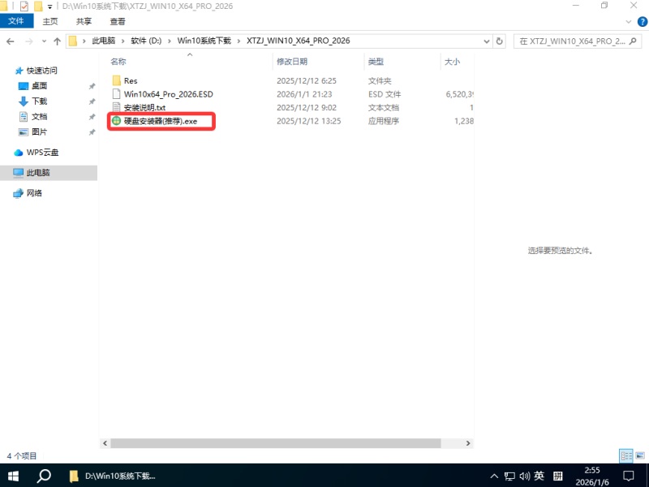Expand the ribbon with chevron arrow
Viewport: 649px width, 487px height.
pyautogui.click(x=627, y=22)
